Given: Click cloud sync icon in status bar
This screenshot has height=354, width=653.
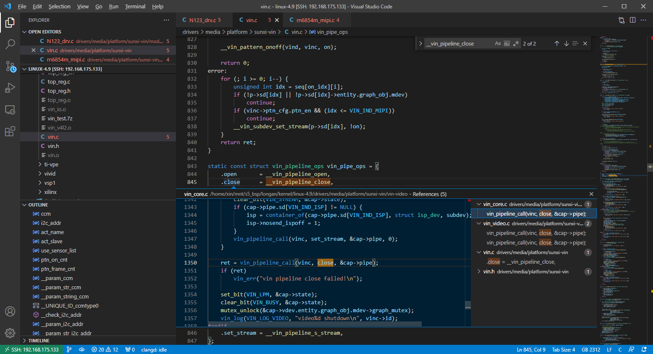Looking at the screenshot, I should (82, 349).
